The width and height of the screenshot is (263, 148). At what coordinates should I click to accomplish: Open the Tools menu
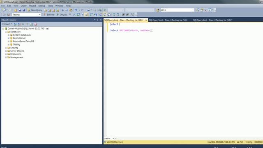click(50, 6)
